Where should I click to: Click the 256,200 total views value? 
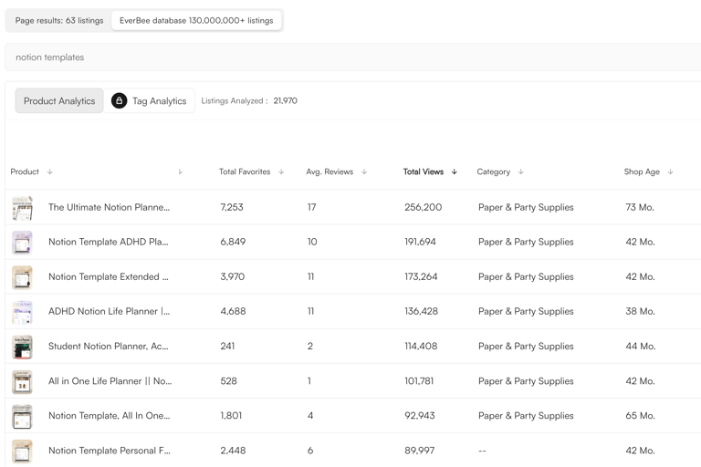423,207
